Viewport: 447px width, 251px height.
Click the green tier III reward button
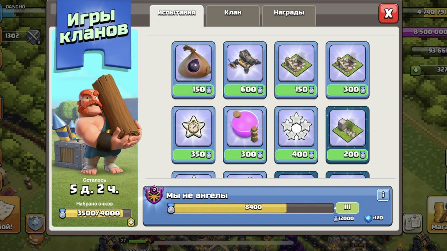347,208
